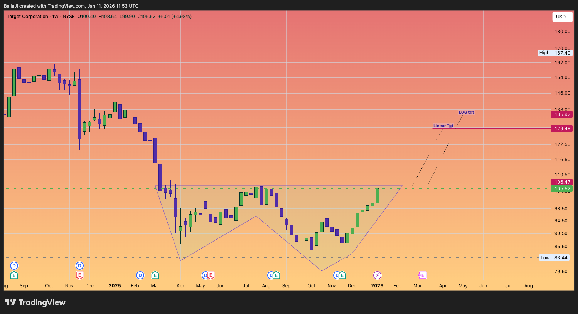
Task: Click the dividend marker near February 2025
Action: point(140,275)
